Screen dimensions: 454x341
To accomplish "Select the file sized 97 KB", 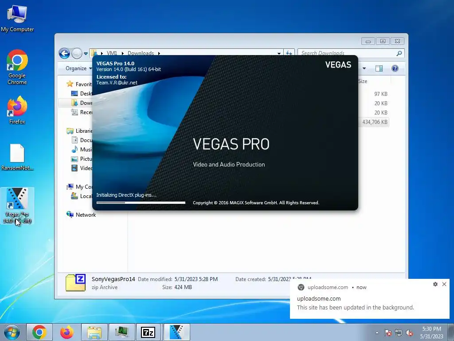I will point(380,94).
